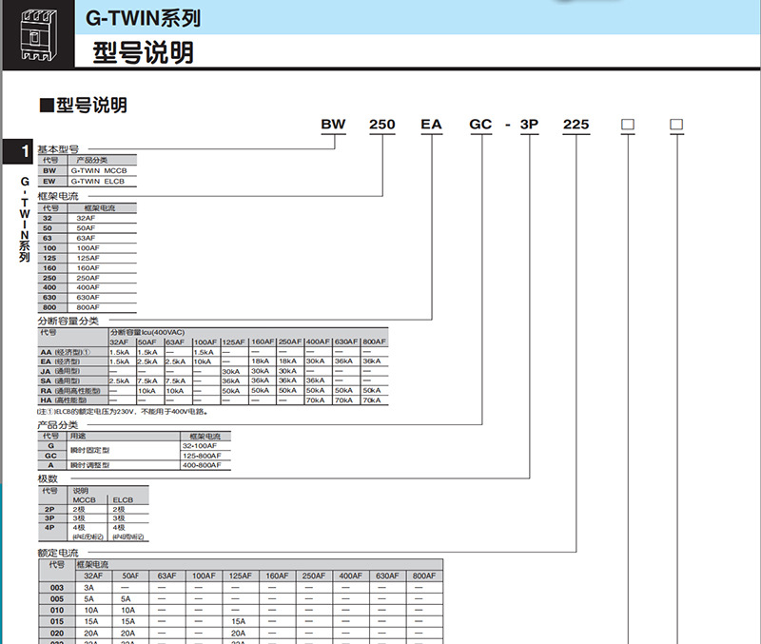Select the JA (通用型) row label
Screen dimensions: 761x644
pos(60,371)
